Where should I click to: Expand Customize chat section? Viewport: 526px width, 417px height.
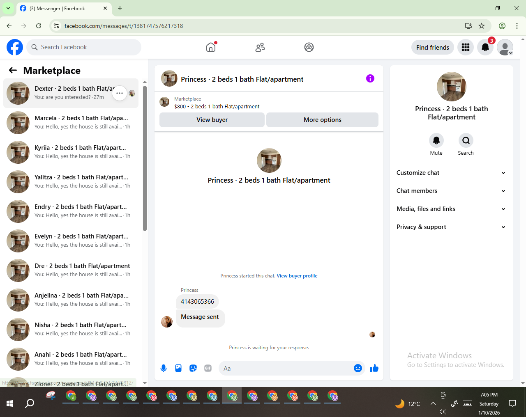(x=451, y=173)
